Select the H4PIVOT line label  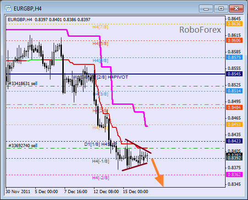pyautogui.click(x=118, y=77)
